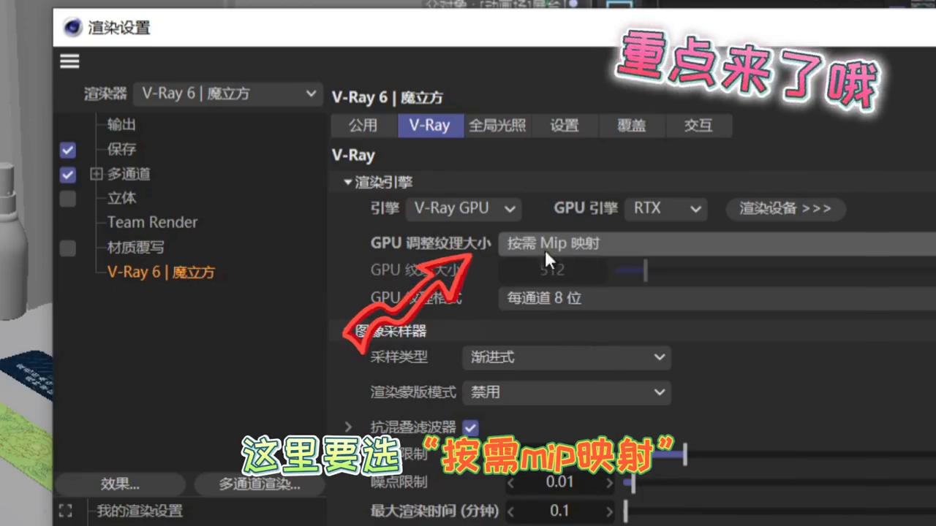Expand 多通道 using the plus icon
Screen dimensions: 936x526
click(x=96, y=174)
